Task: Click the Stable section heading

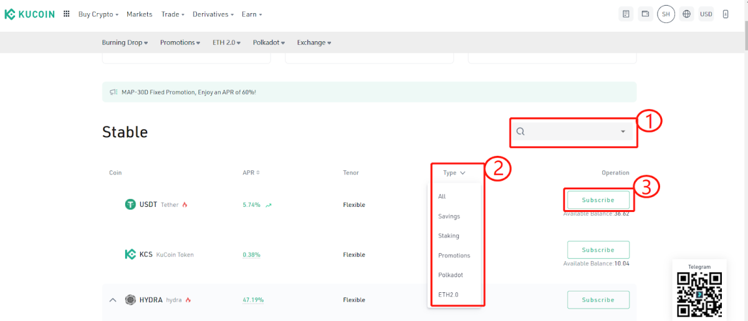Action: click(125, 132)
